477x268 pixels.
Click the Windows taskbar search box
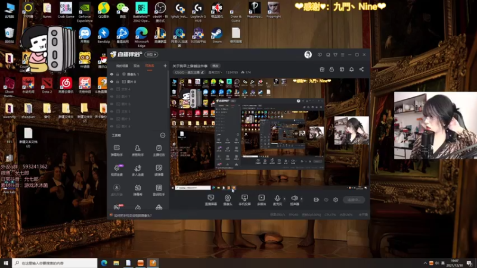55,263
